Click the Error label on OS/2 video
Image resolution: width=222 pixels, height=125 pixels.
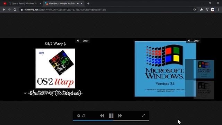[x=86, y=41]
